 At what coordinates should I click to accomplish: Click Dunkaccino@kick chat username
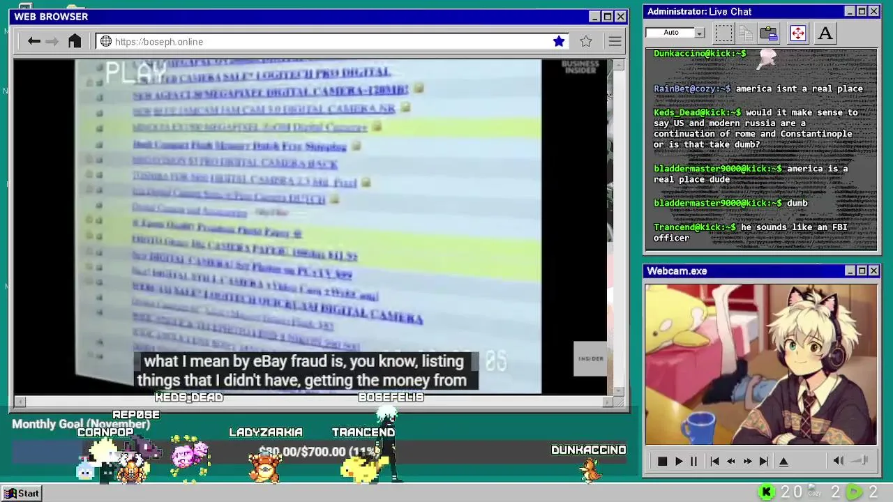coord(700,54)
